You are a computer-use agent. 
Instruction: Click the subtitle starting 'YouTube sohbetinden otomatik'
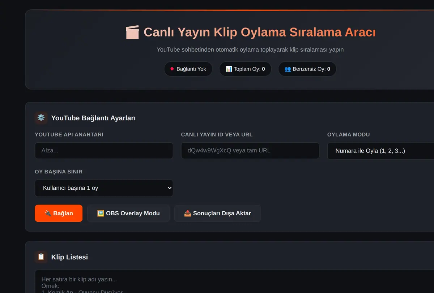pyautogui.click(x=250, y=49)
